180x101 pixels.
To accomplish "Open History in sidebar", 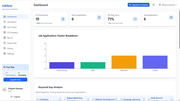I will [x=15, y=48].
